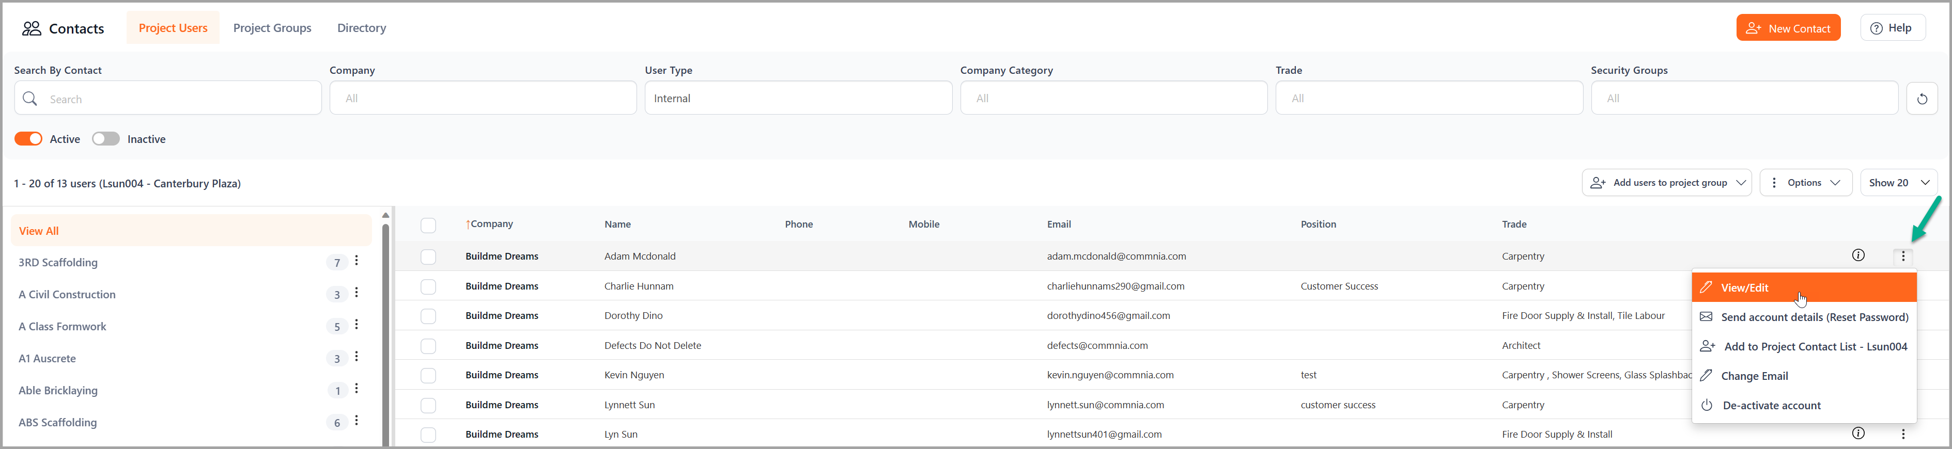
Task: Click the scroll-up arrow of company list
Action: [x=385, y=215]
